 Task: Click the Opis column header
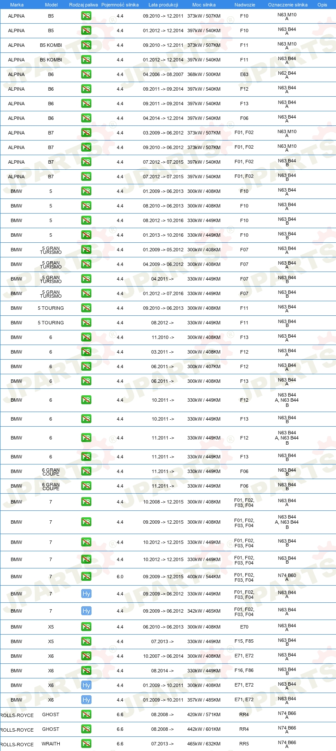click(322, 5)
